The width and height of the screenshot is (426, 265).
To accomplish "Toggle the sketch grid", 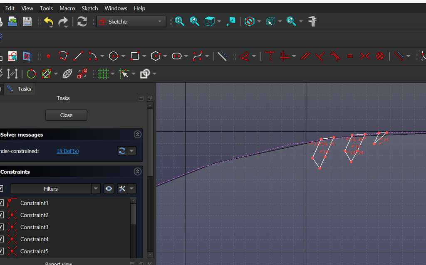I will pos(103,74).
